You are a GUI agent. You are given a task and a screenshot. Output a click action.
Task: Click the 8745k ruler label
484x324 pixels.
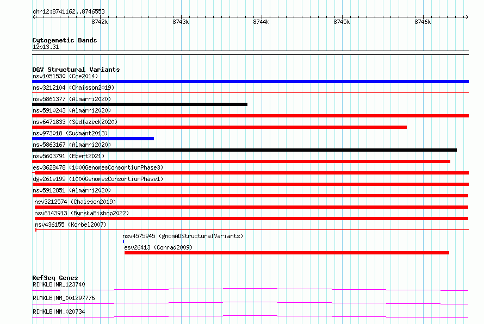point(342,22)
